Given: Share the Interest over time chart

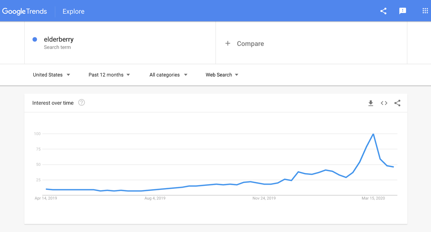Looking at the screenshot, I should tap(397, 103).
